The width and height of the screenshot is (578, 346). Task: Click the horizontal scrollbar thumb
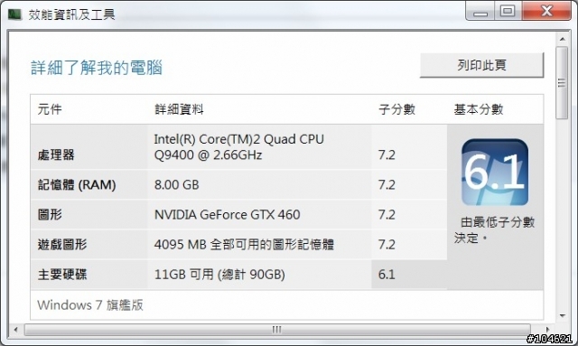[x=277, y=330]
